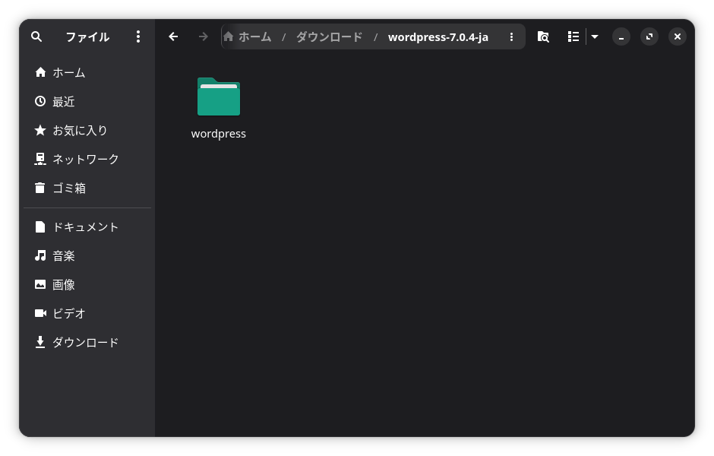Close the Files window
Image resolution: width=714 pixels, height=456 pixels.
(x=678, y=37)
